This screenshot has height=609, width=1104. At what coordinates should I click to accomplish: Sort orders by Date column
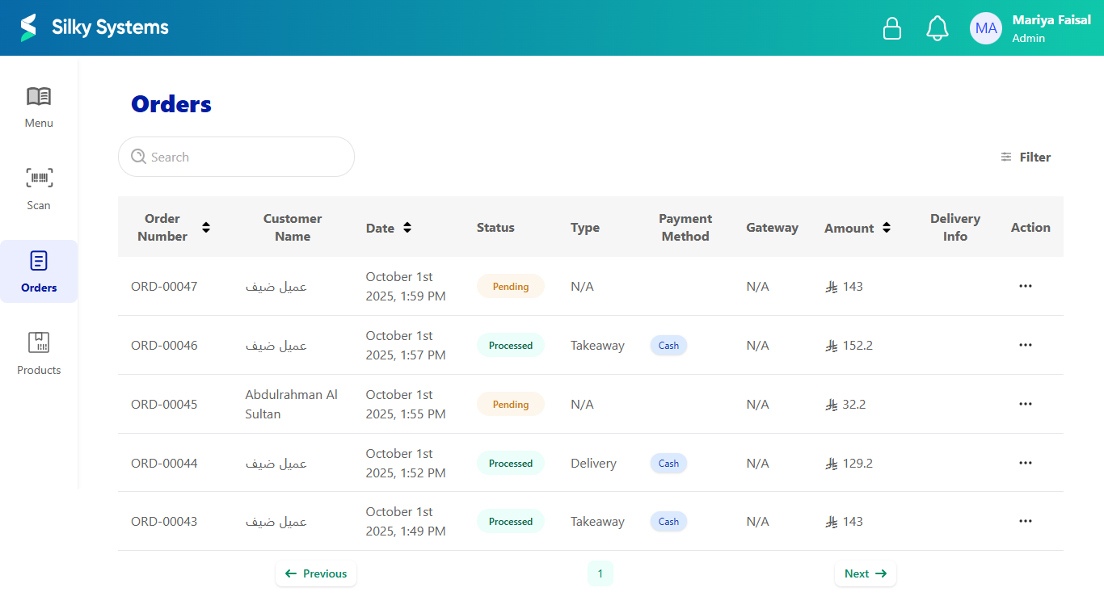pos(407,228)
